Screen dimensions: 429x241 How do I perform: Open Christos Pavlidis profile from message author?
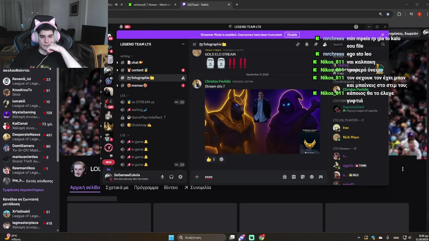(218, 81)
